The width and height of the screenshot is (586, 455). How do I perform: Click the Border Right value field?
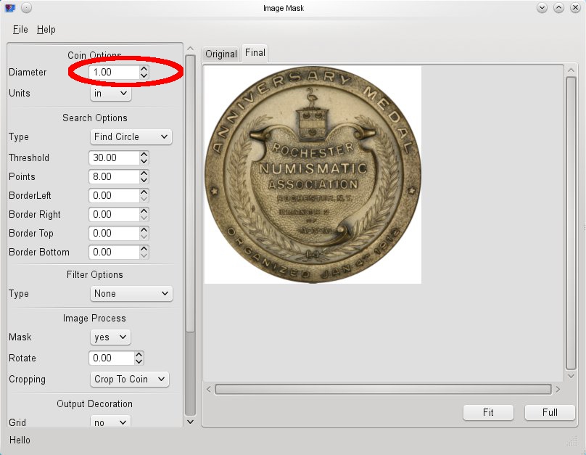click(x=114, y=214)
